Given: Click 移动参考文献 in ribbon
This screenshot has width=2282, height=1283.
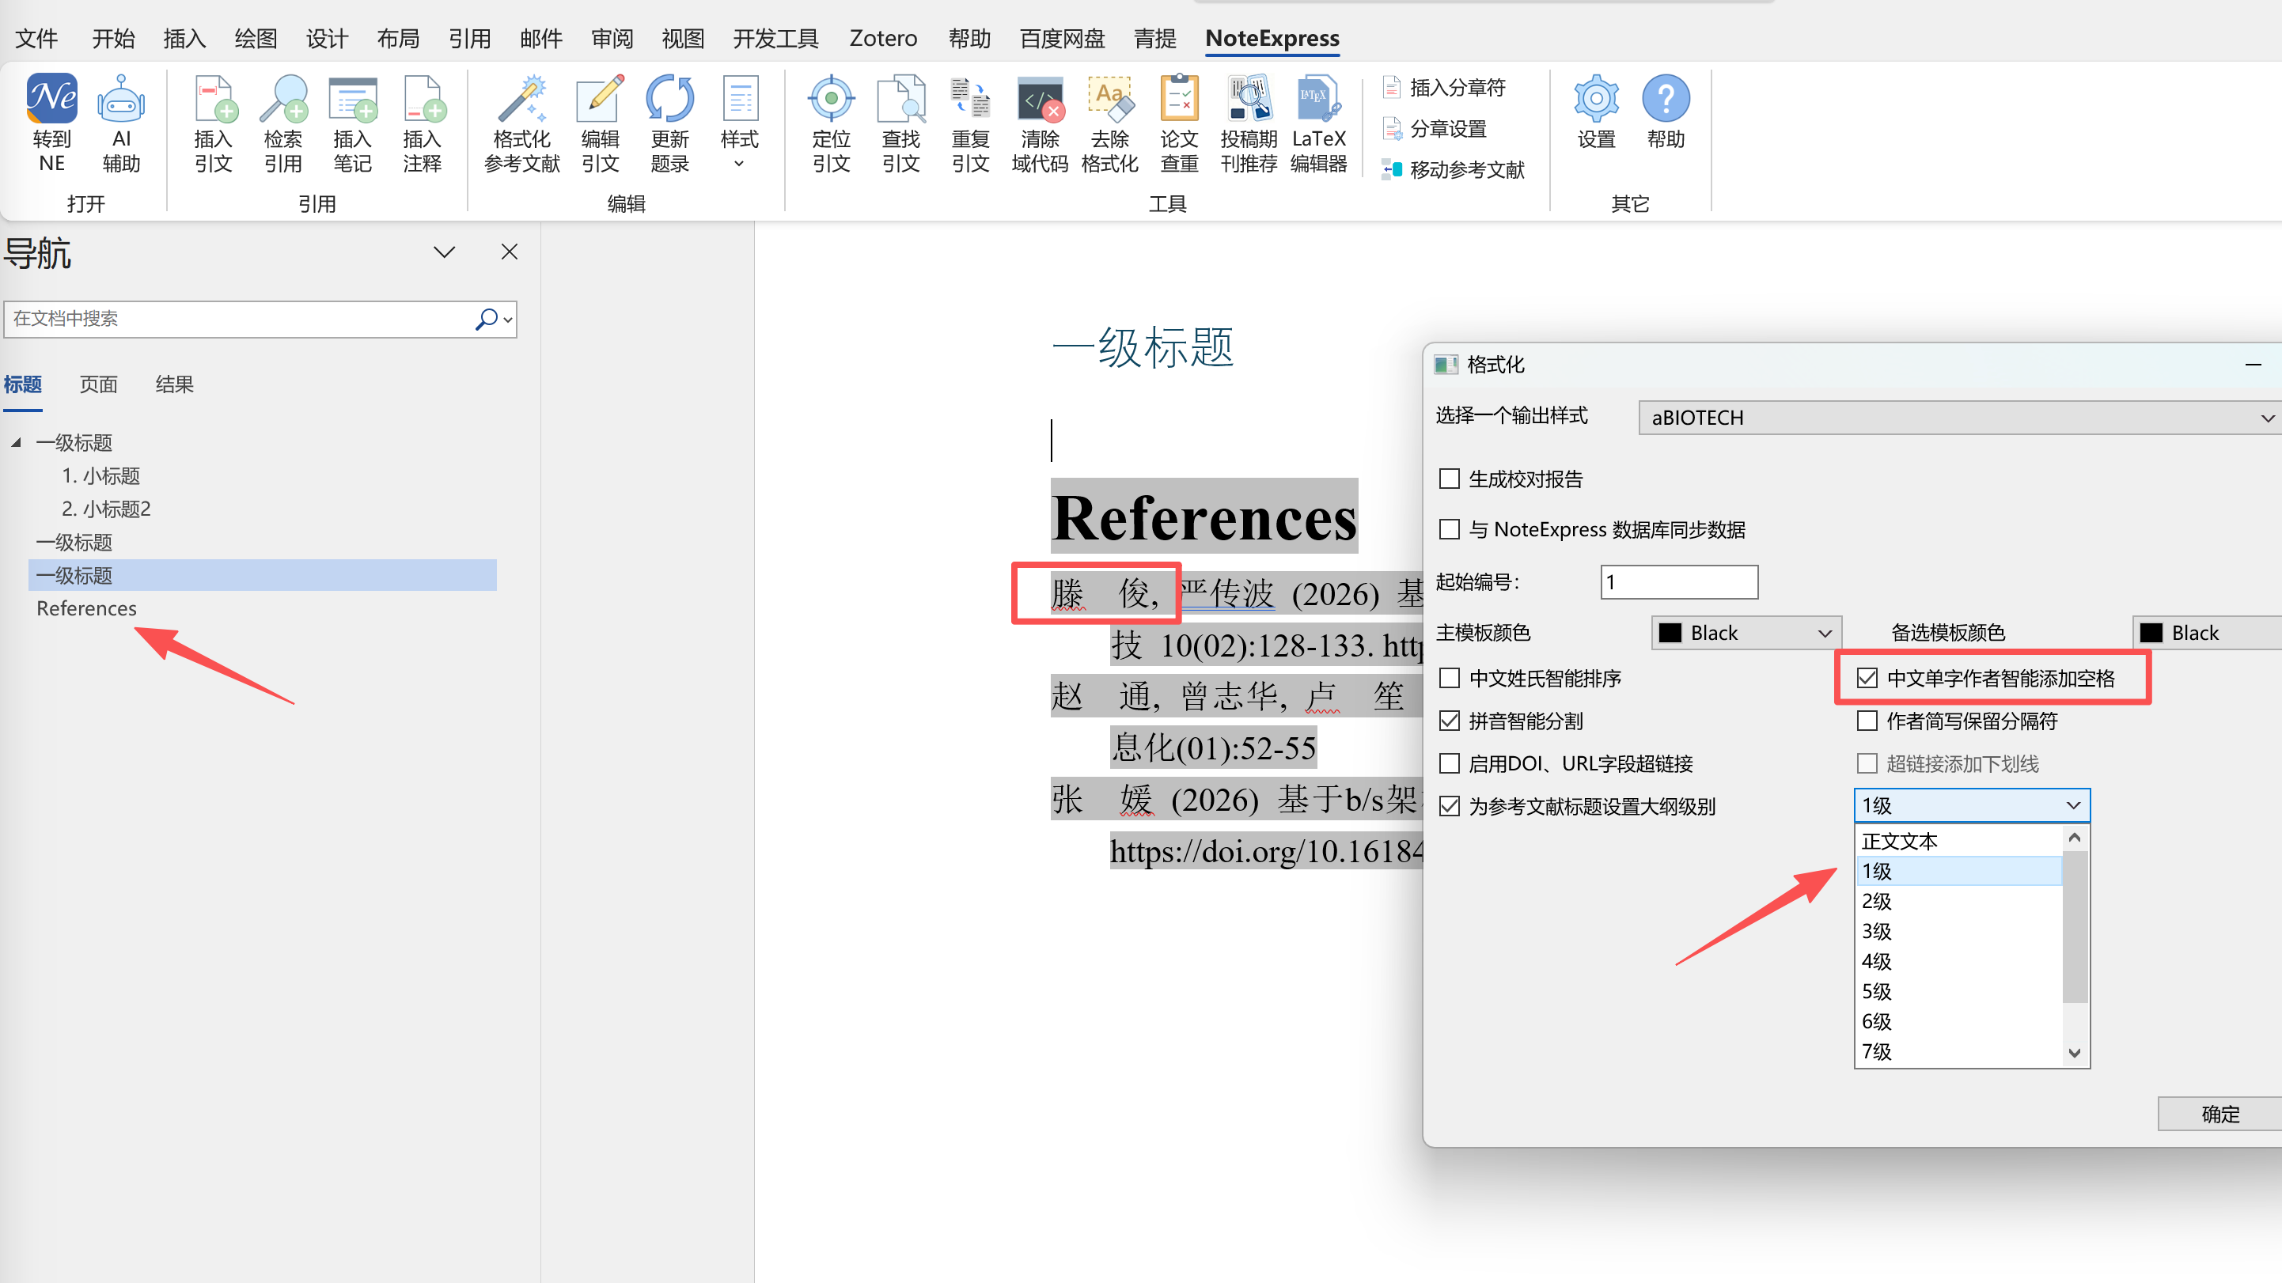Looking at the screenshot, I should tap(1454, 169).
